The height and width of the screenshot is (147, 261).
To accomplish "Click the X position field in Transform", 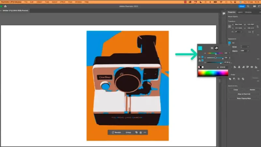I will [238, 24].
